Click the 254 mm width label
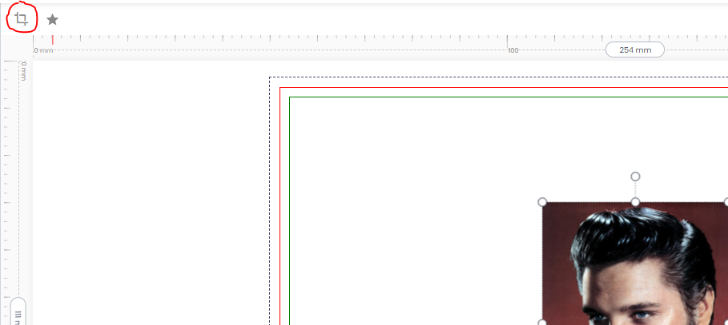 [634, 50]
